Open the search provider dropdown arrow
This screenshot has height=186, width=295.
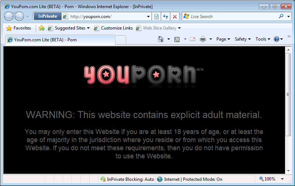tap(288, 17)
